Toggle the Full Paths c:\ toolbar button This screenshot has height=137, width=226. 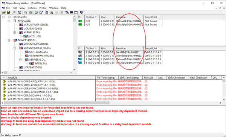(x=25, y=12)
